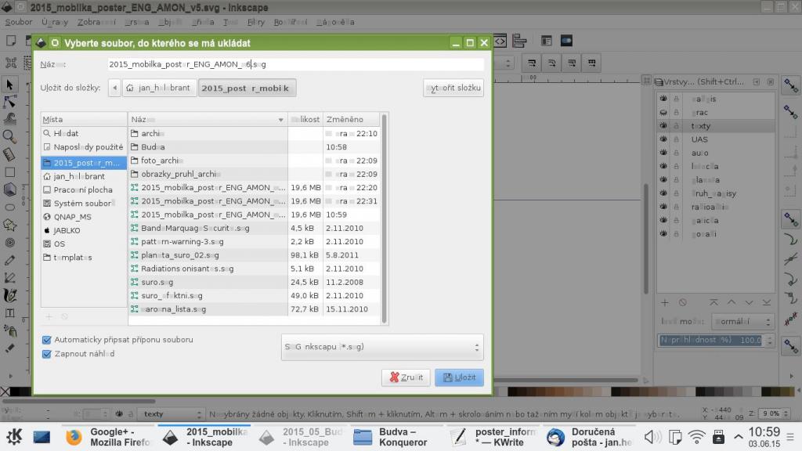Open Align and Distribute toolbar icon
This screenshot has width=802, height=451.
coord(520,41)
